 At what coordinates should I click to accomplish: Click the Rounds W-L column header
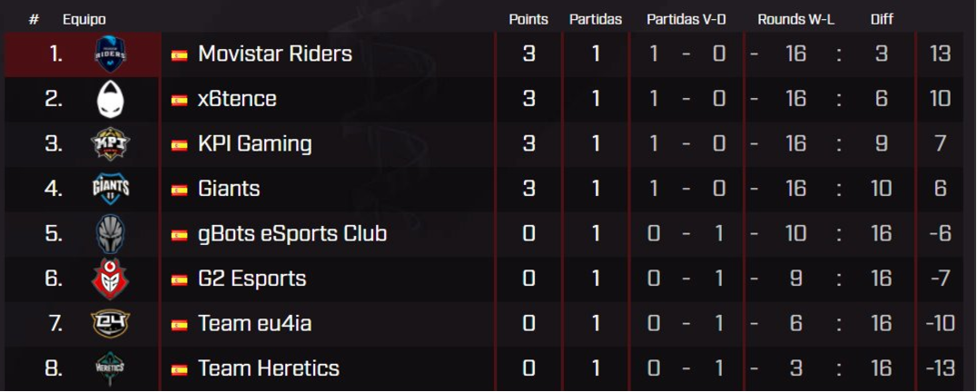pyautogui.click(x=795, y=19)
